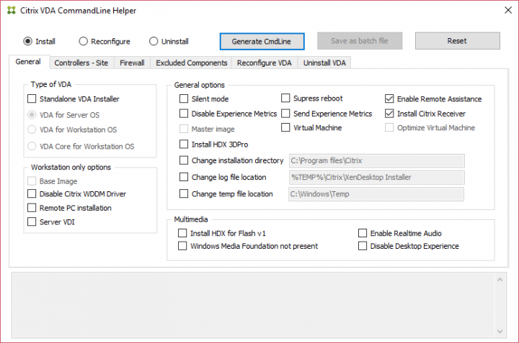Click the Citrix app icon in title bar
519x343 pixels.
tap(12, 11)
